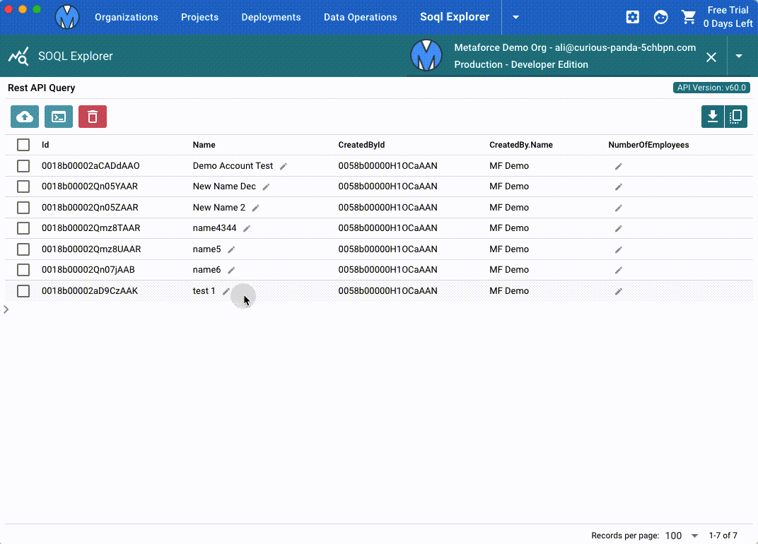Screen dimensions: 758x544
Task: Open the Organizations menu
Action: tap(126, 17)
